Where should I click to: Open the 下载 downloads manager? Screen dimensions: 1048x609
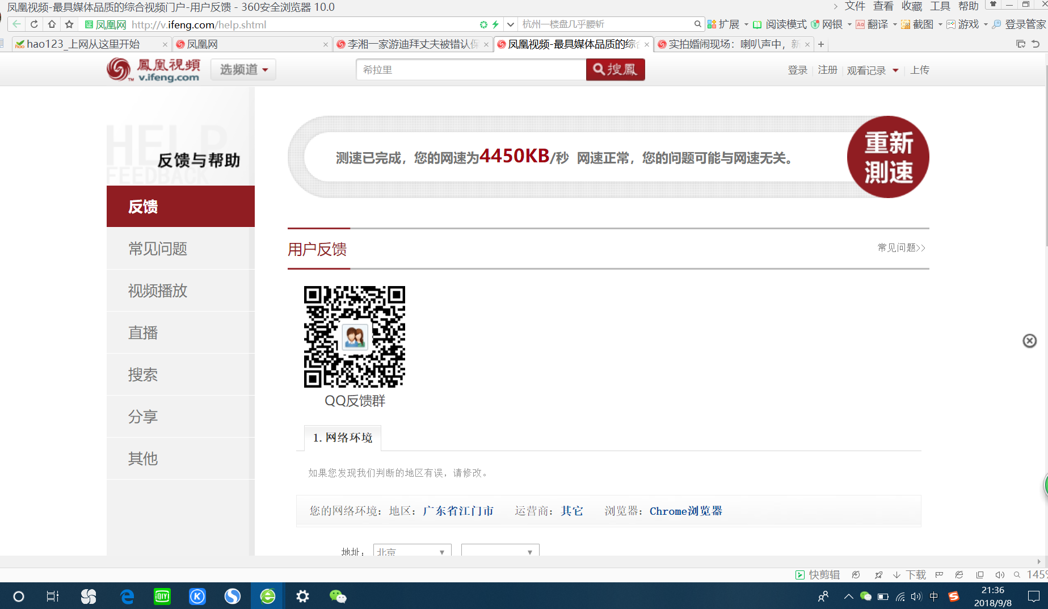coord(910,575)
